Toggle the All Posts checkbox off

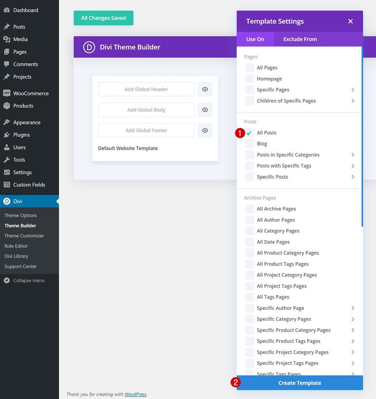249,133
